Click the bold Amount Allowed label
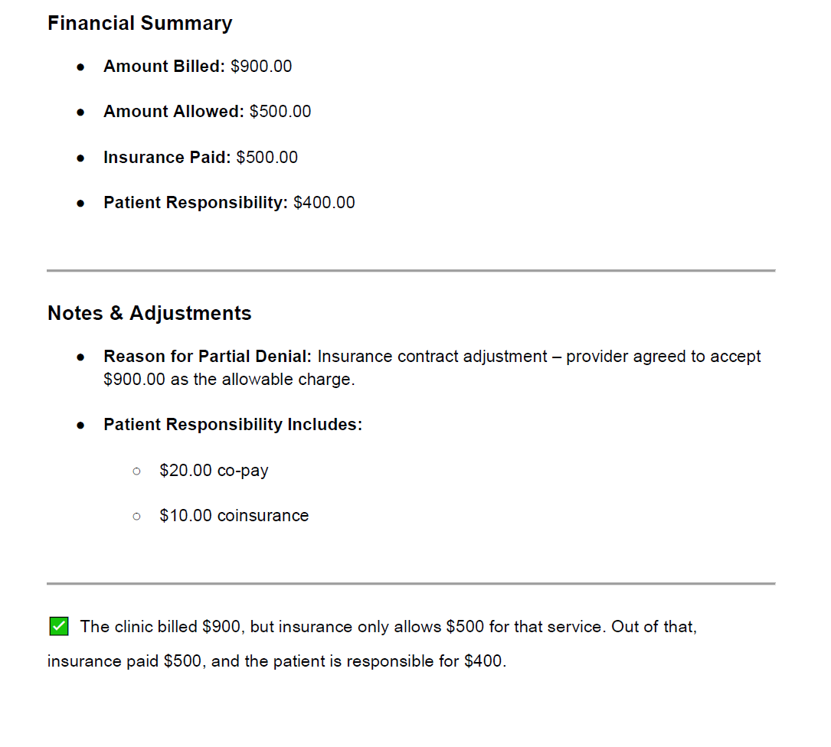The image size is (831, 747). coord(173,112)
